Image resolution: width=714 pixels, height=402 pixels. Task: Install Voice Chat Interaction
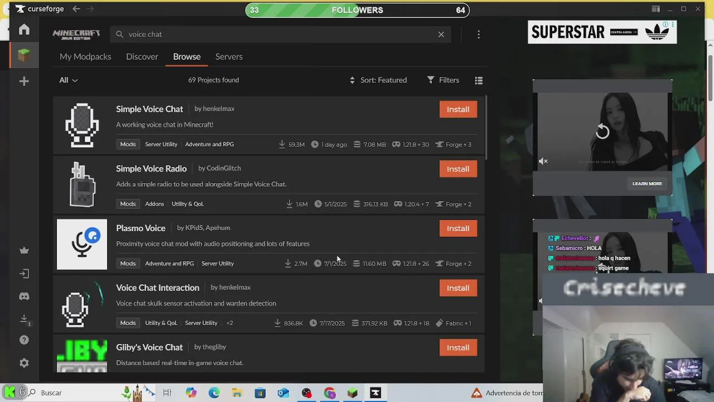(x=458, y=288)
